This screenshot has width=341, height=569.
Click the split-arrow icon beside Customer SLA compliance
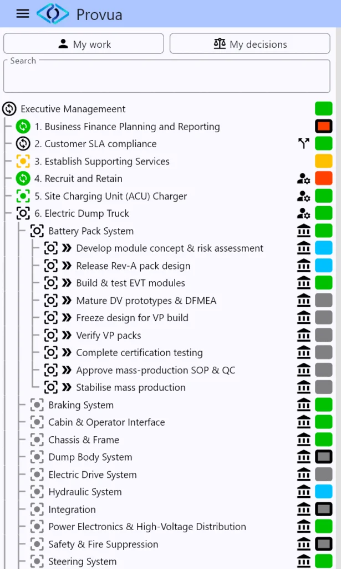point(304,144)
